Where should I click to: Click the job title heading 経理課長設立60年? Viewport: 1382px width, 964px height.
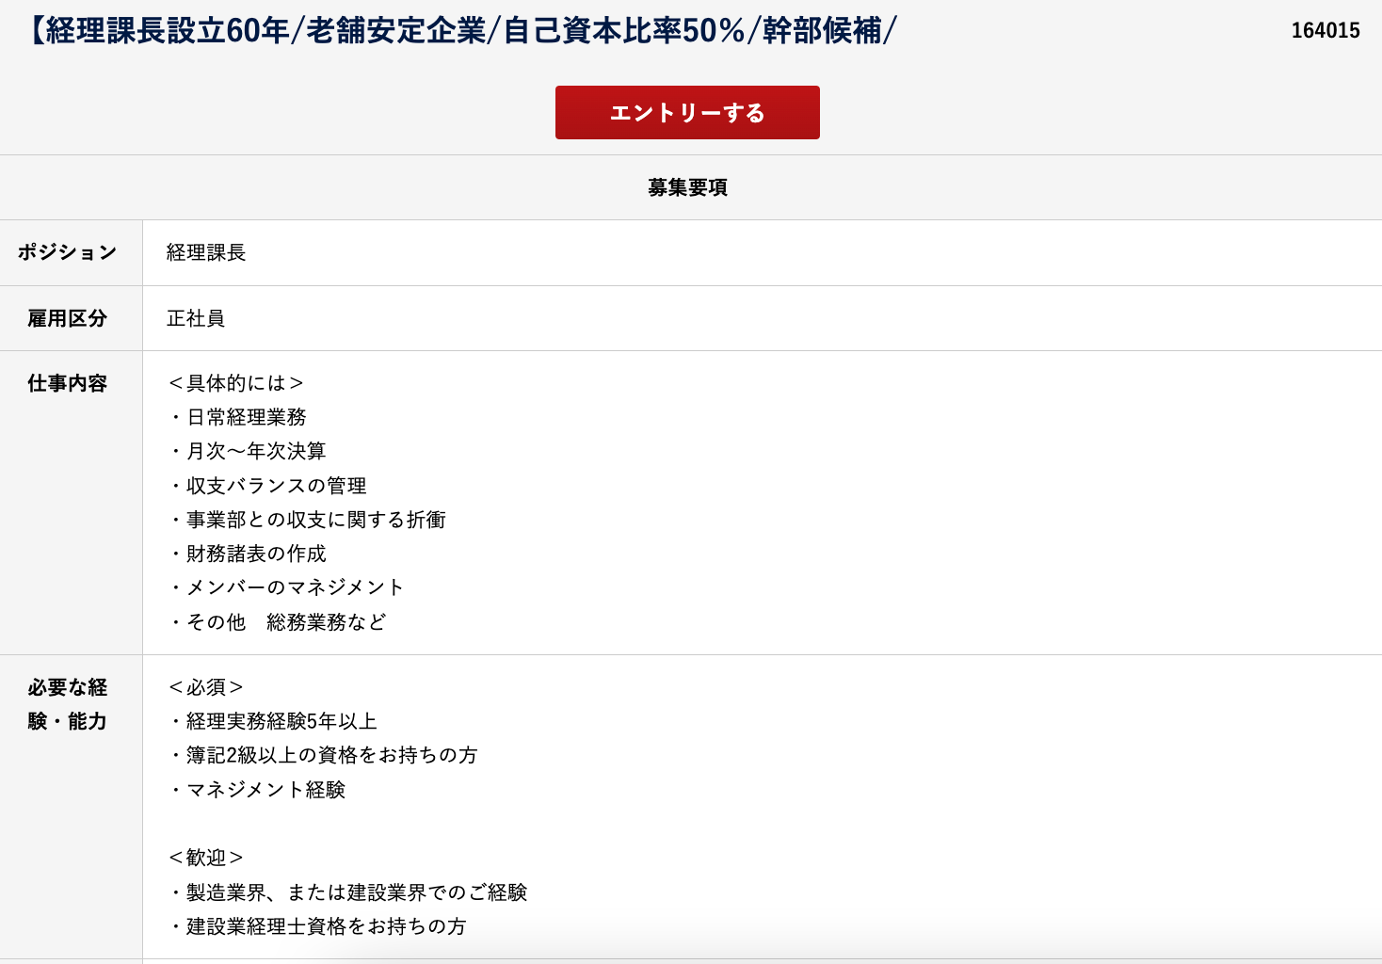[x=461, y=31]
